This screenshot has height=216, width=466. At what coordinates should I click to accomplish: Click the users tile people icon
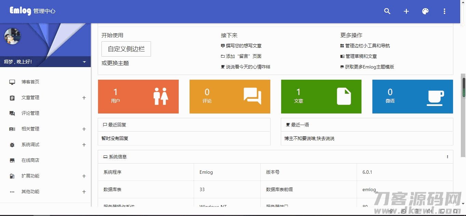point(161,96)
